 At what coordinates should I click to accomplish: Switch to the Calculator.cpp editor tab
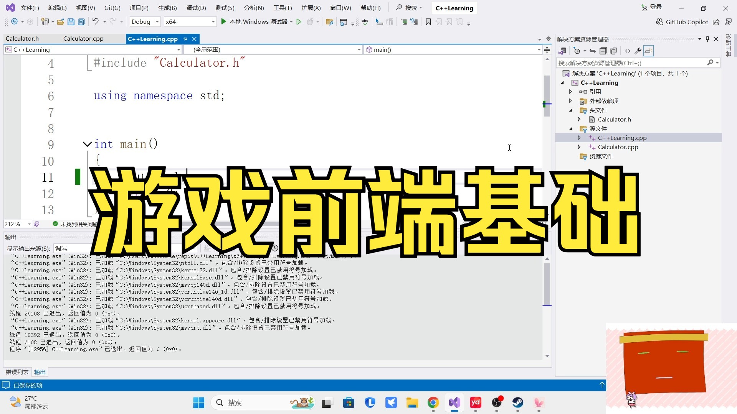(83, 39)
